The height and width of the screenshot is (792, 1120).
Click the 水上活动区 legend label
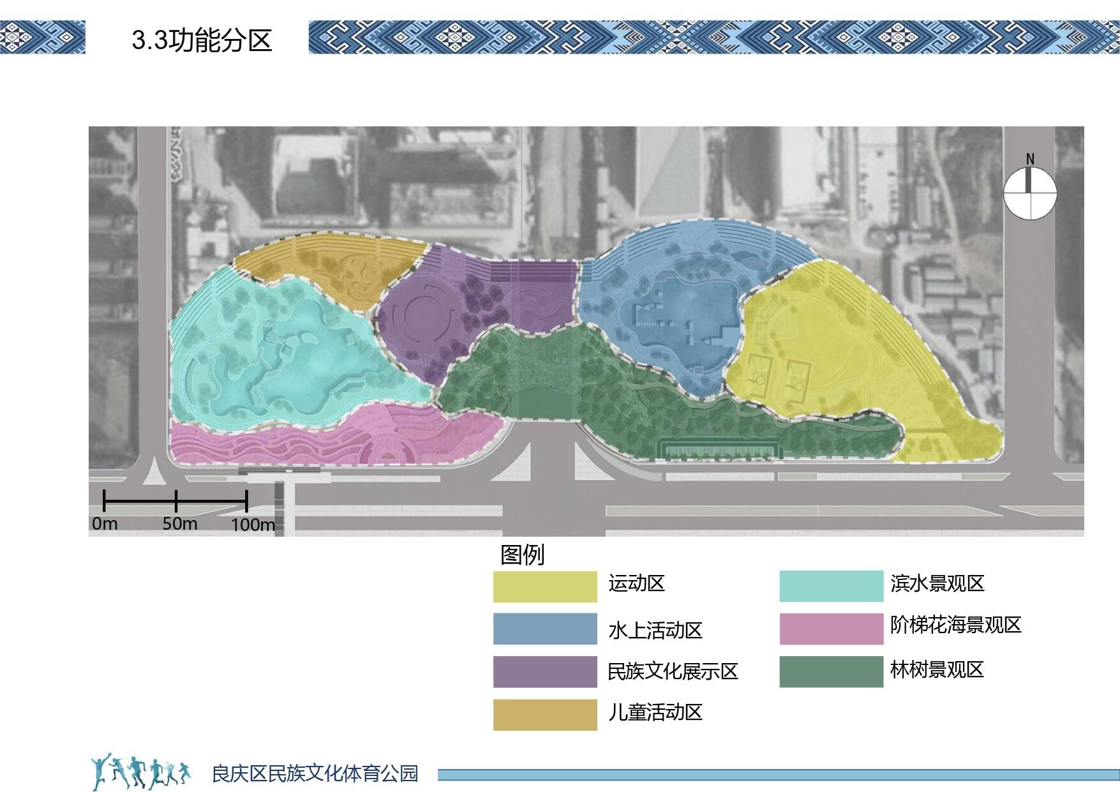tap(655, 631)
